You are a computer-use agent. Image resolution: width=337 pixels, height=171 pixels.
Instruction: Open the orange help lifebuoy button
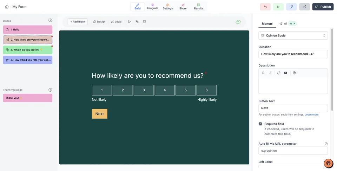329,163
